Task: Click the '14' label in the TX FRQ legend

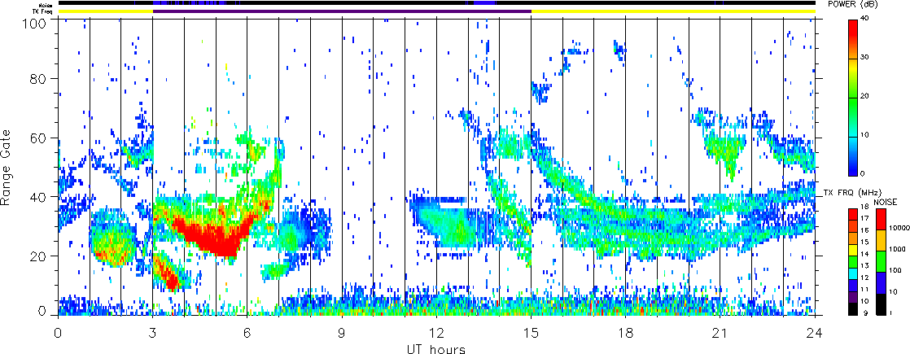Action: tap(864, 254)
